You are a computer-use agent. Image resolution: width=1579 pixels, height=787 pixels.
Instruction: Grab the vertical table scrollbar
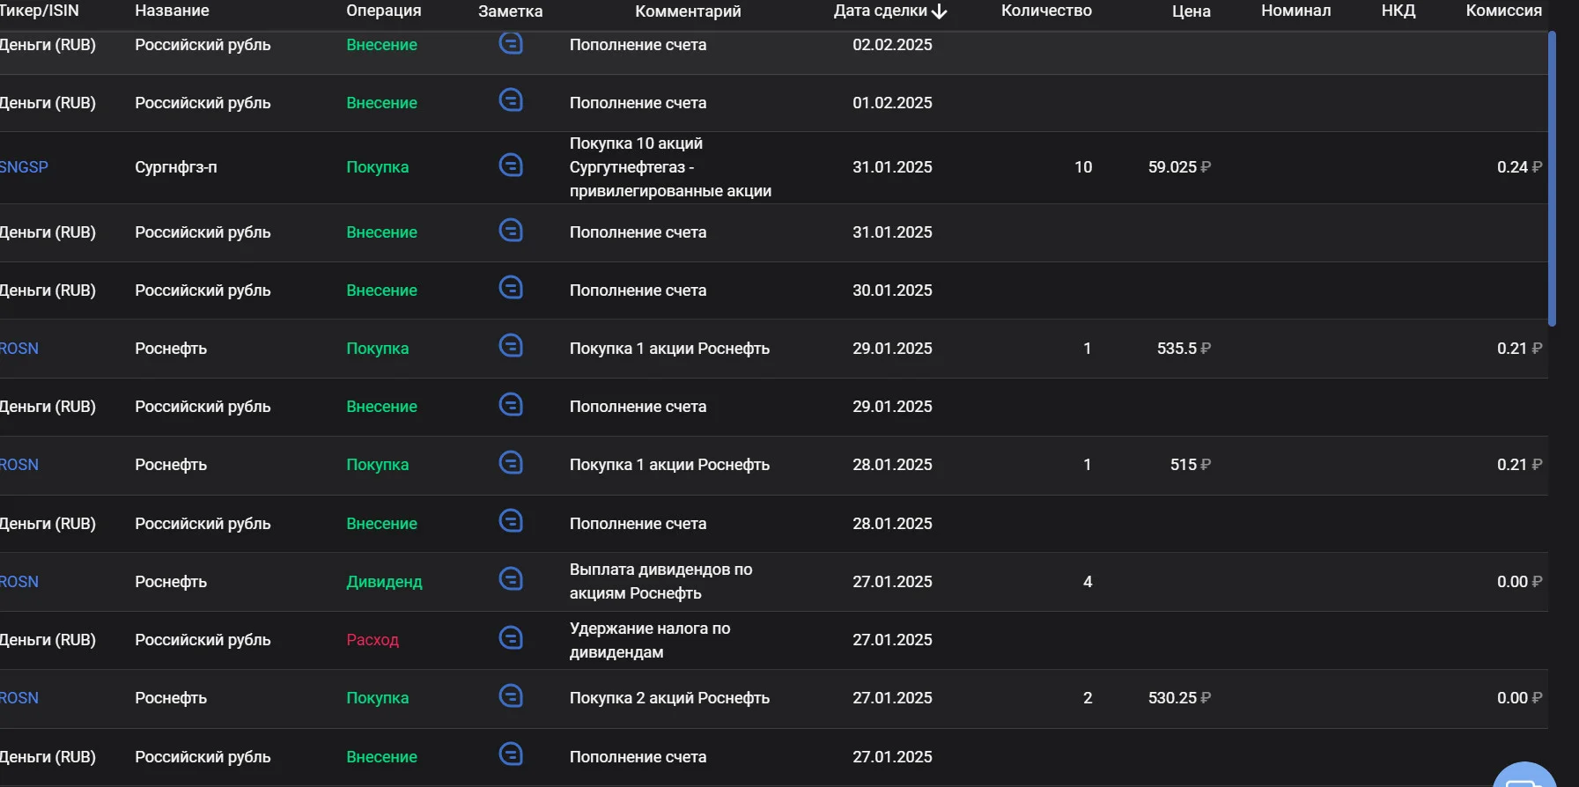pyautogui.click(x=1552, y=179)
